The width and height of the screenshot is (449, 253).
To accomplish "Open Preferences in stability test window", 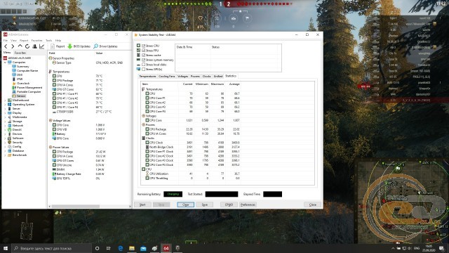I will 248,205.
